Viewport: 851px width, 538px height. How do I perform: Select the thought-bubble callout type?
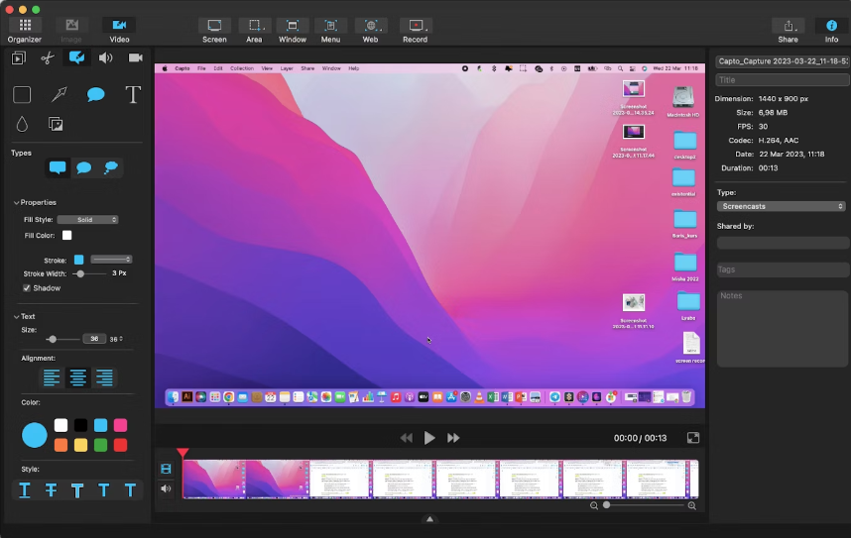(110, 167)
